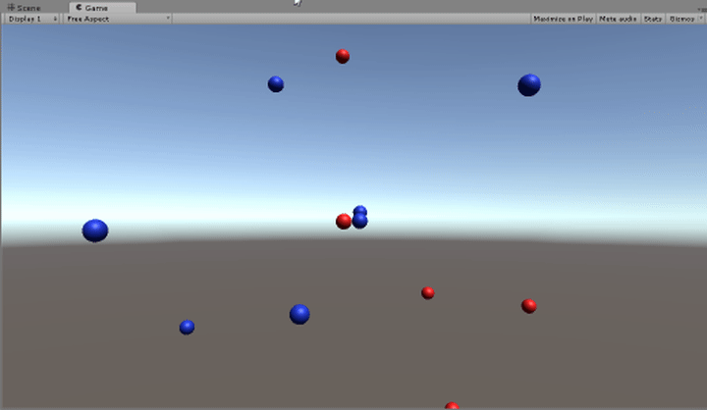Select the rightmost red sphere on the ground
Screen dimensions: 707x410
tap(529, 306)
